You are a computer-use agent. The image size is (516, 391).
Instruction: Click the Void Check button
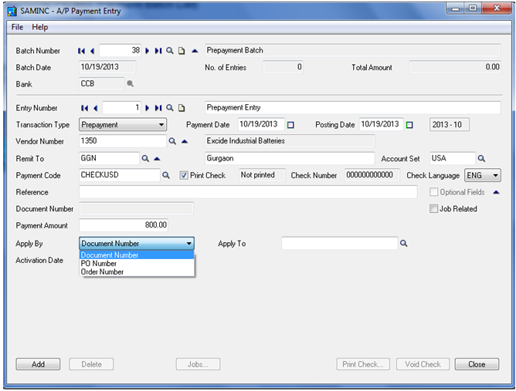(x=423, y=364)
